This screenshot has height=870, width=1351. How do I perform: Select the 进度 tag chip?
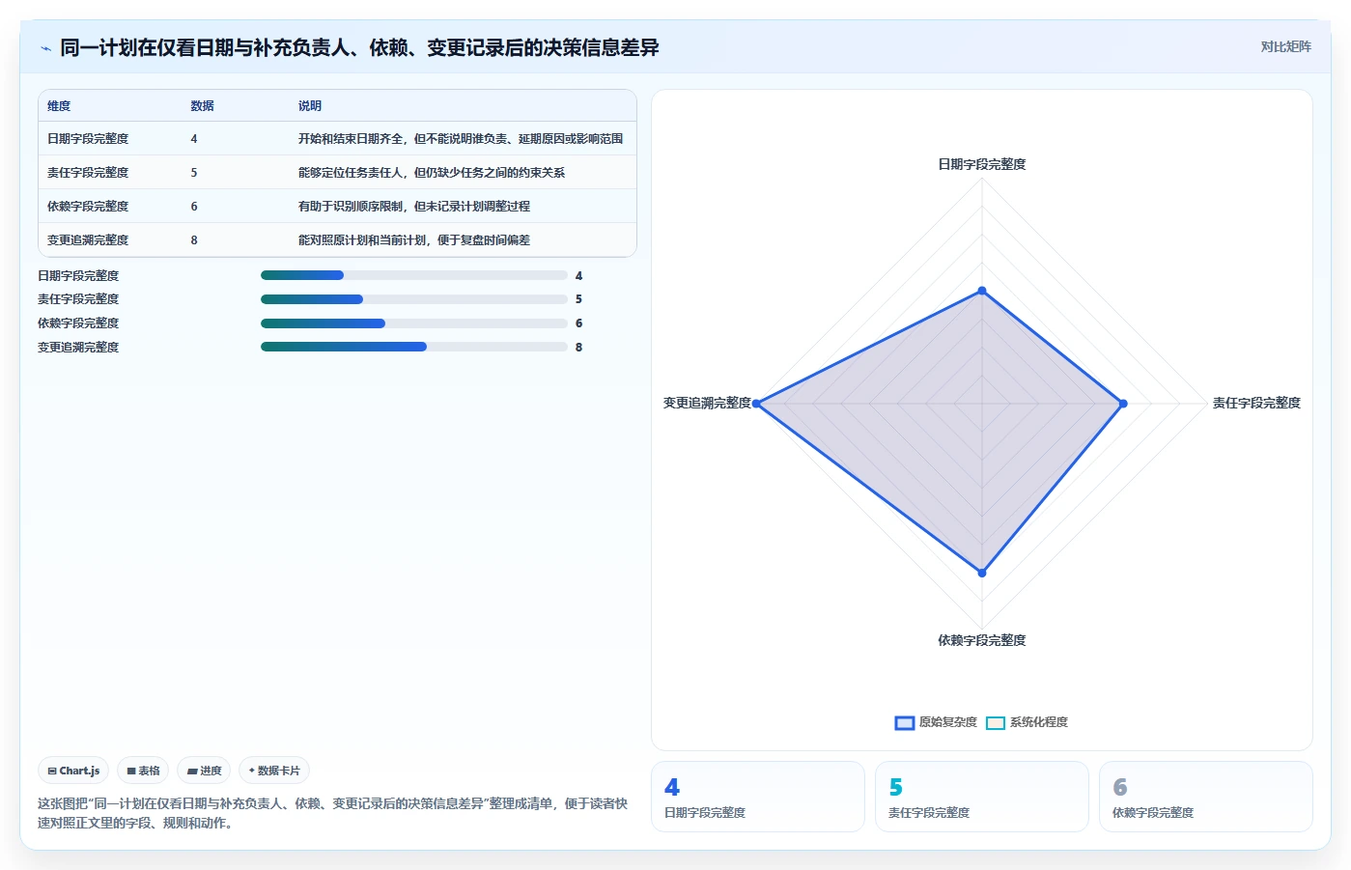[204, 771]
